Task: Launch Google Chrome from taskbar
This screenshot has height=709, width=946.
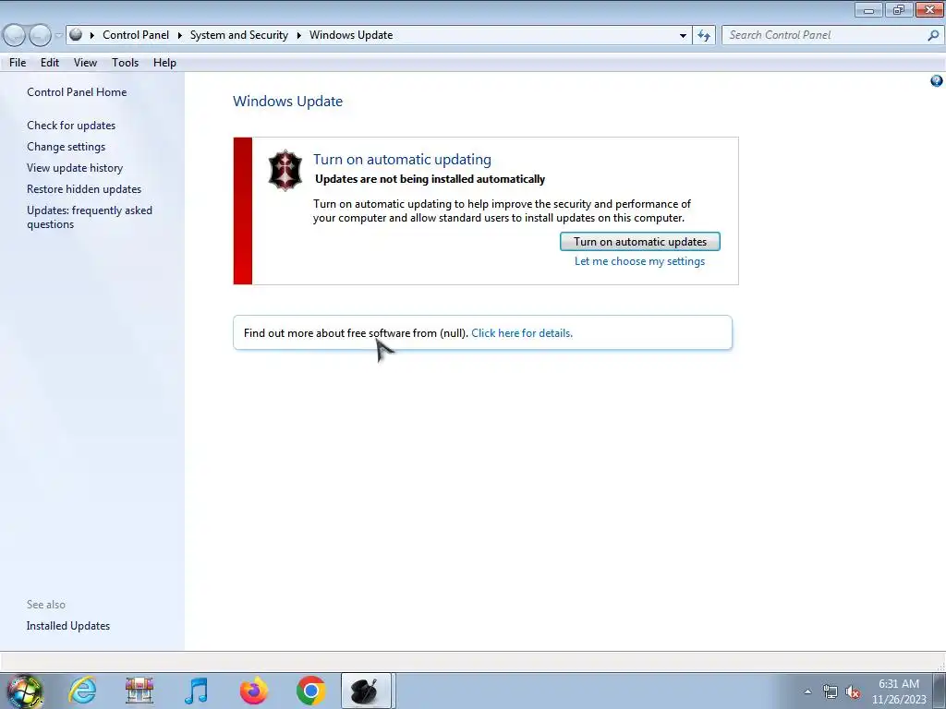Action: (x=310, y=691)
